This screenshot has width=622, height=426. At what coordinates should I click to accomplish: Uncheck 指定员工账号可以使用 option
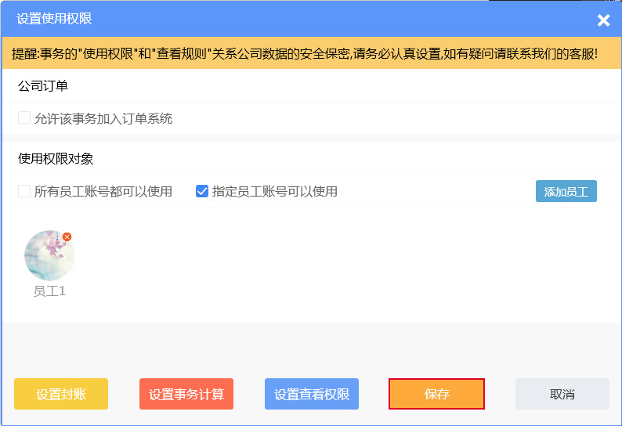(x=202, y=191)
